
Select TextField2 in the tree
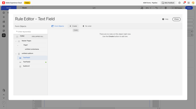coord(27,62)
